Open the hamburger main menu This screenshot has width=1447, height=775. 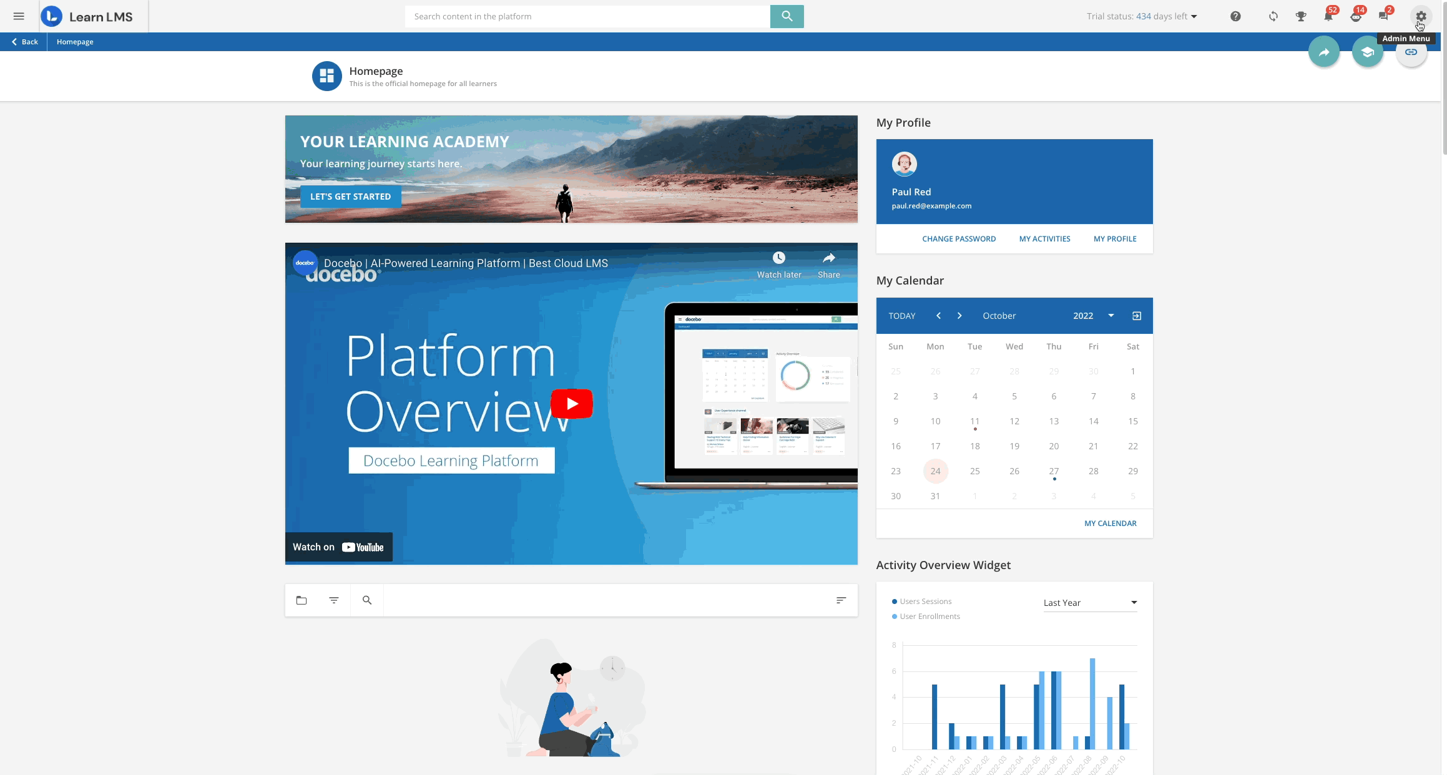click(19, 16)
